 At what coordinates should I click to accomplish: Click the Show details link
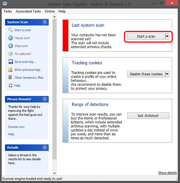click(167, 173)
